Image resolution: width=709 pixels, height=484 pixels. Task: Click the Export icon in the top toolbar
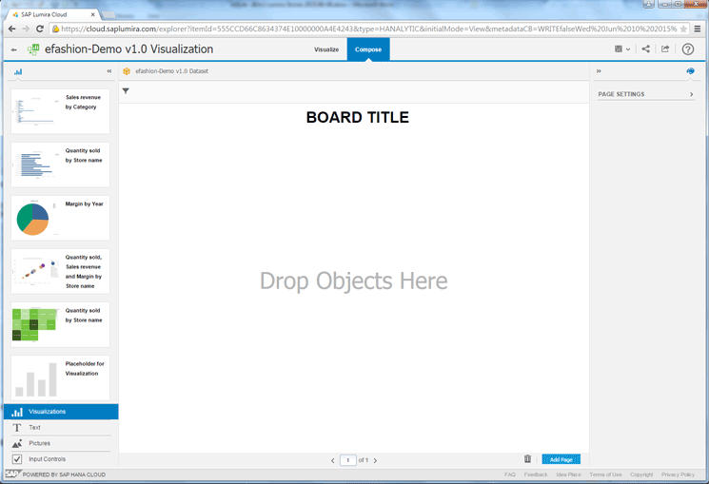(665, 49)
